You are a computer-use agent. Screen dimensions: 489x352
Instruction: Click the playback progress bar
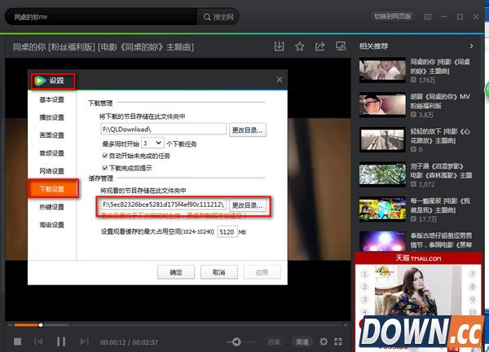point(178,325)
